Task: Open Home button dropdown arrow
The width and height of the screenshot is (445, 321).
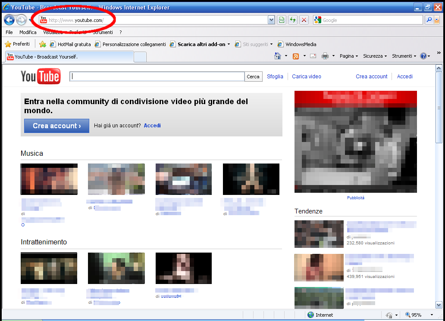Action: (286, 56)
